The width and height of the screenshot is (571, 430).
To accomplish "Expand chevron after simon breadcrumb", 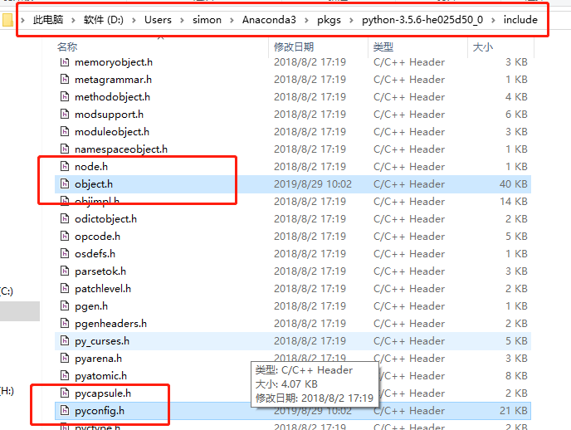I will pos(232,20).
